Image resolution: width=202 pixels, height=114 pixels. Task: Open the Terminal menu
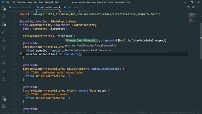coord(49,2)
